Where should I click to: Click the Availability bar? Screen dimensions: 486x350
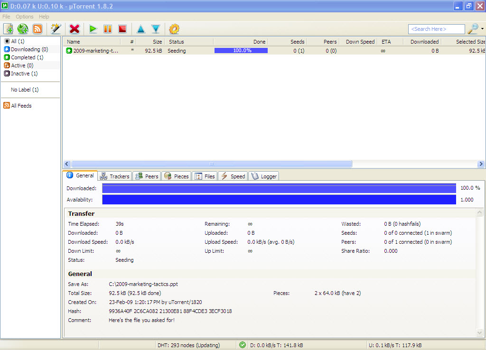point(279,200)
